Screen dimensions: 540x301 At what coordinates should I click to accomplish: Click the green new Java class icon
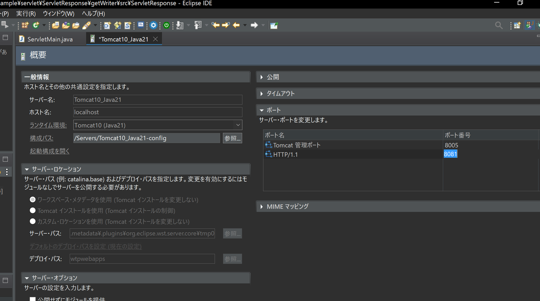click(x=35, y=25)
